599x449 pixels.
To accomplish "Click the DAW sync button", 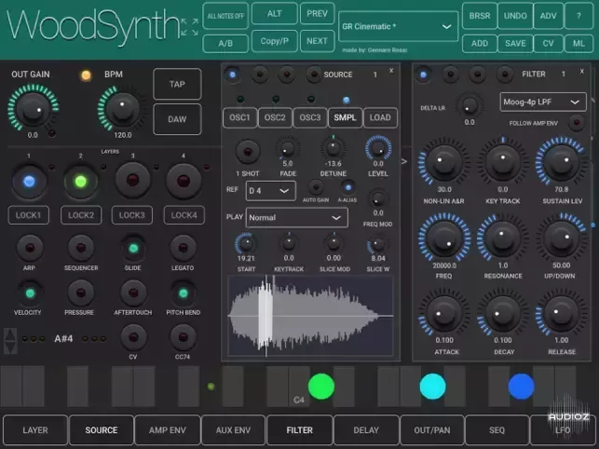I will (177, 119).
